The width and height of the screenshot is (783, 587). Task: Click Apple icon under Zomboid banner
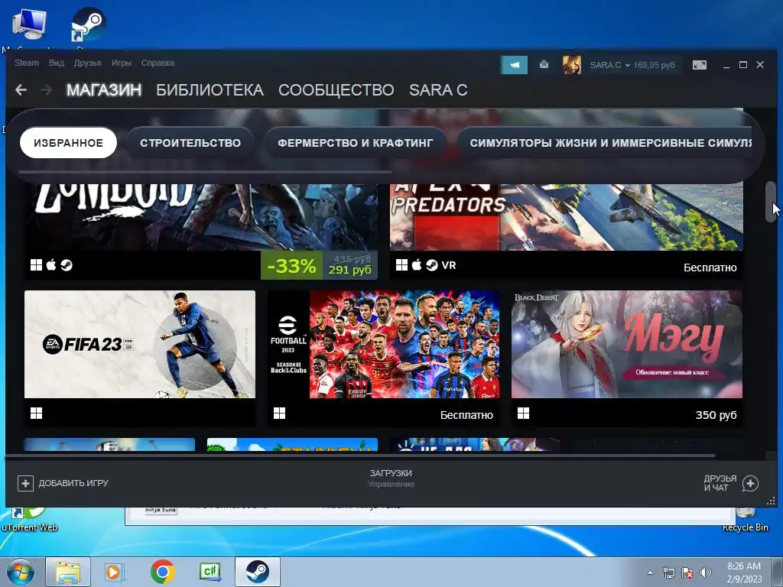(51, 265)
